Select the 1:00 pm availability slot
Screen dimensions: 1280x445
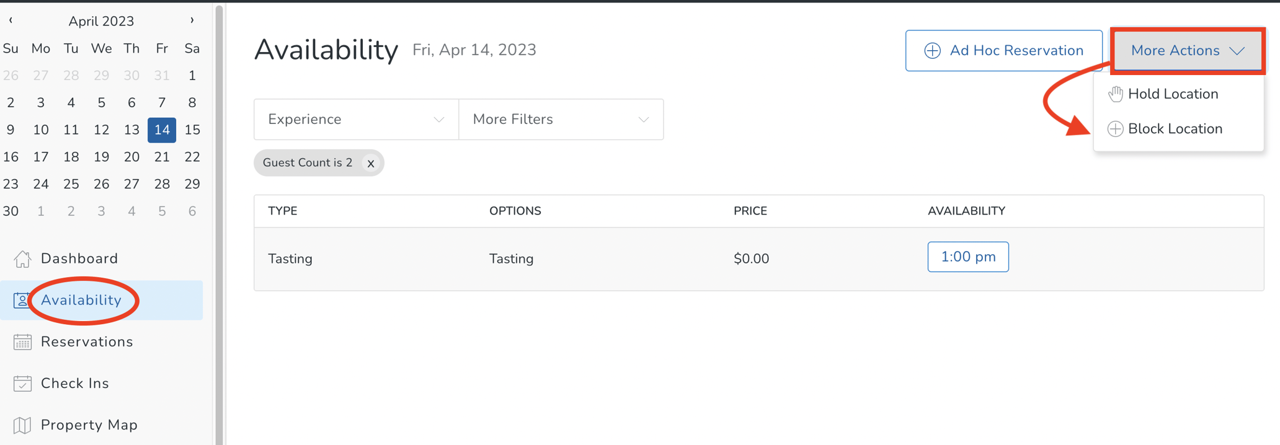tap(967, 257)
